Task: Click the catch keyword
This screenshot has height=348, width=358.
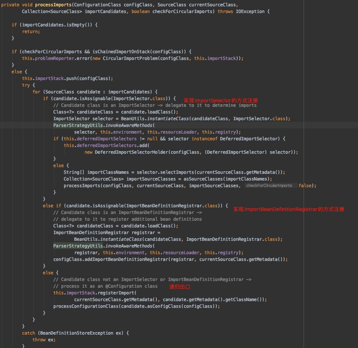Action: [29, 333]
